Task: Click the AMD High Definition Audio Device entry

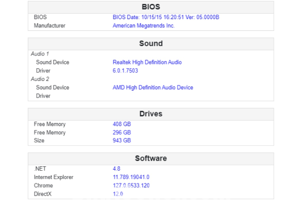Action: tap(153, 87)
